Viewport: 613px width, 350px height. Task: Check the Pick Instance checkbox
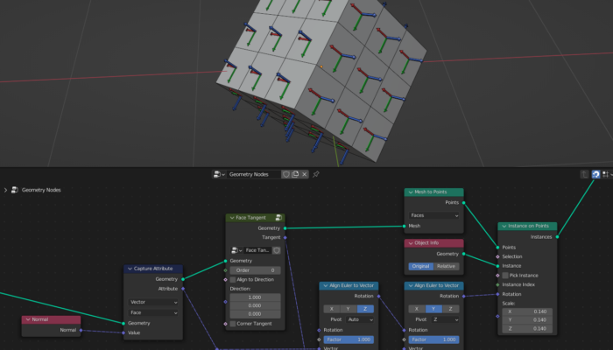(505, 275)
